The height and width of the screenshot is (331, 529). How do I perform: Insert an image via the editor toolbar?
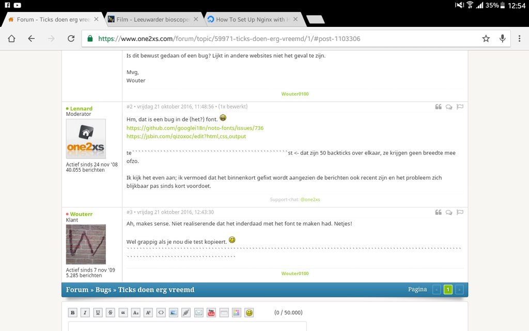click(174, 313)
